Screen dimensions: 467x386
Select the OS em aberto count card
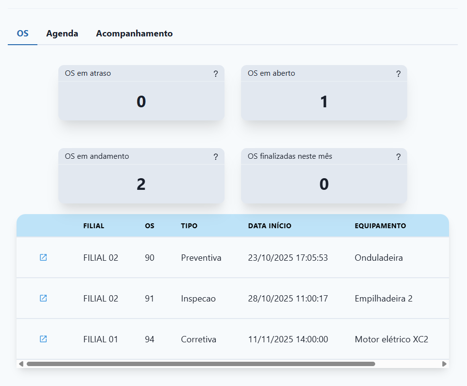pos(324,101)
